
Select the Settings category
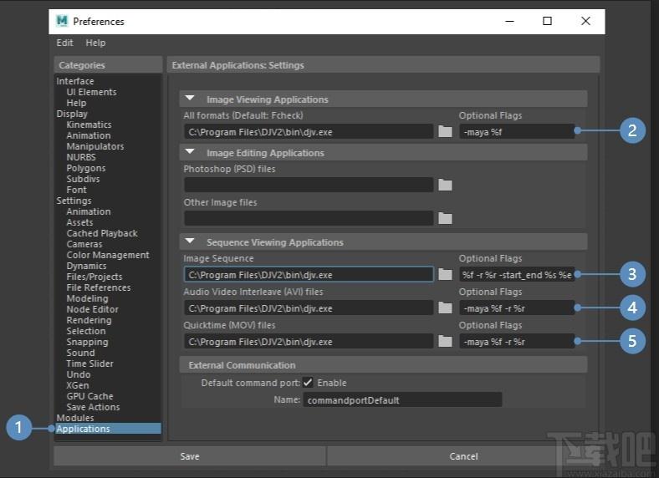click(74, 201)
